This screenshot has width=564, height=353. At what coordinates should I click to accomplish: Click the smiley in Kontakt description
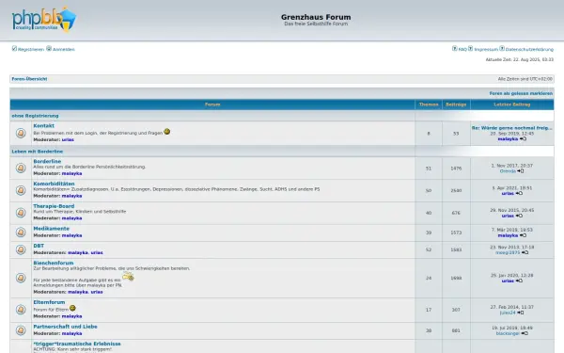tap(167, 132)
